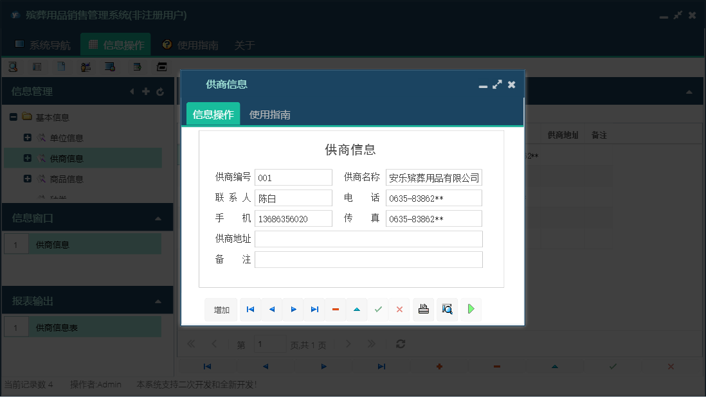Delete the record using the red minus icon
The width and height of the screenshot is (706, 397).
click(x=335, y=309)
